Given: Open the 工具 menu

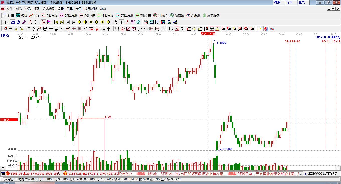Looking at the screenshot, I should click(70, 9).
